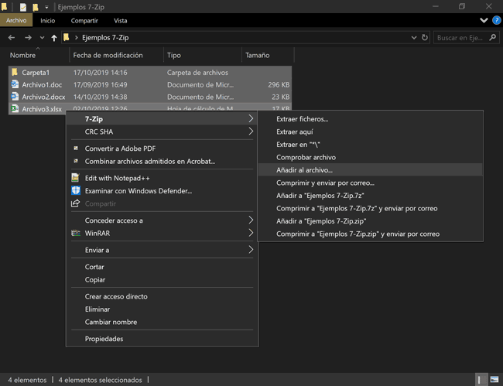
Task: Open the recent locations dropdown arrow
Action: pyautogui.click(x=42, y=38)
